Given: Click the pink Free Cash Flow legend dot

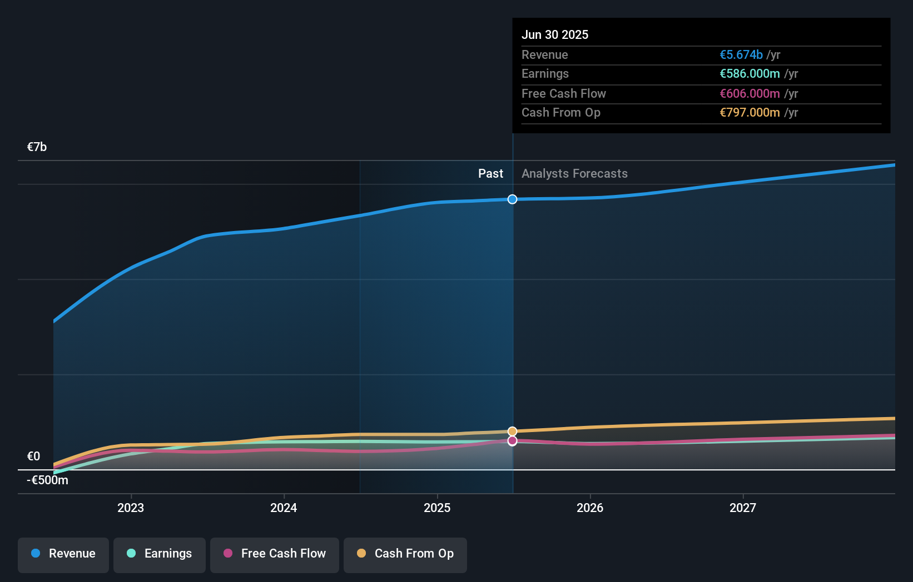Looking at the screenshot, I should coord(229,554).
